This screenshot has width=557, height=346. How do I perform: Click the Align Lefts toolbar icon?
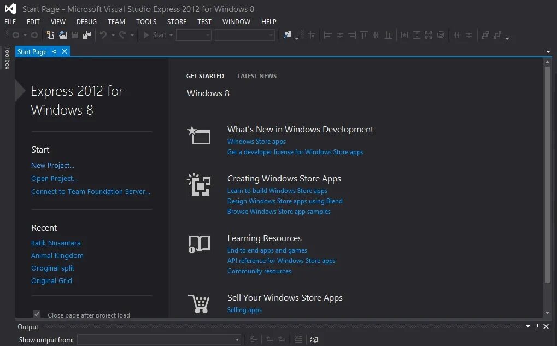pyautogui.click(x=328, y=35)
